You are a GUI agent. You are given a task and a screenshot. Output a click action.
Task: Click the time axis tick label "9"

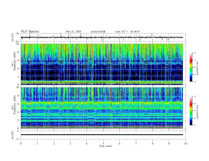coord(169,144)
